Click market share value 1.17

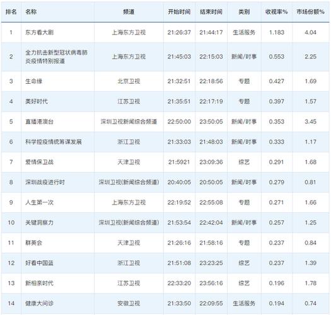pos(311,142)
